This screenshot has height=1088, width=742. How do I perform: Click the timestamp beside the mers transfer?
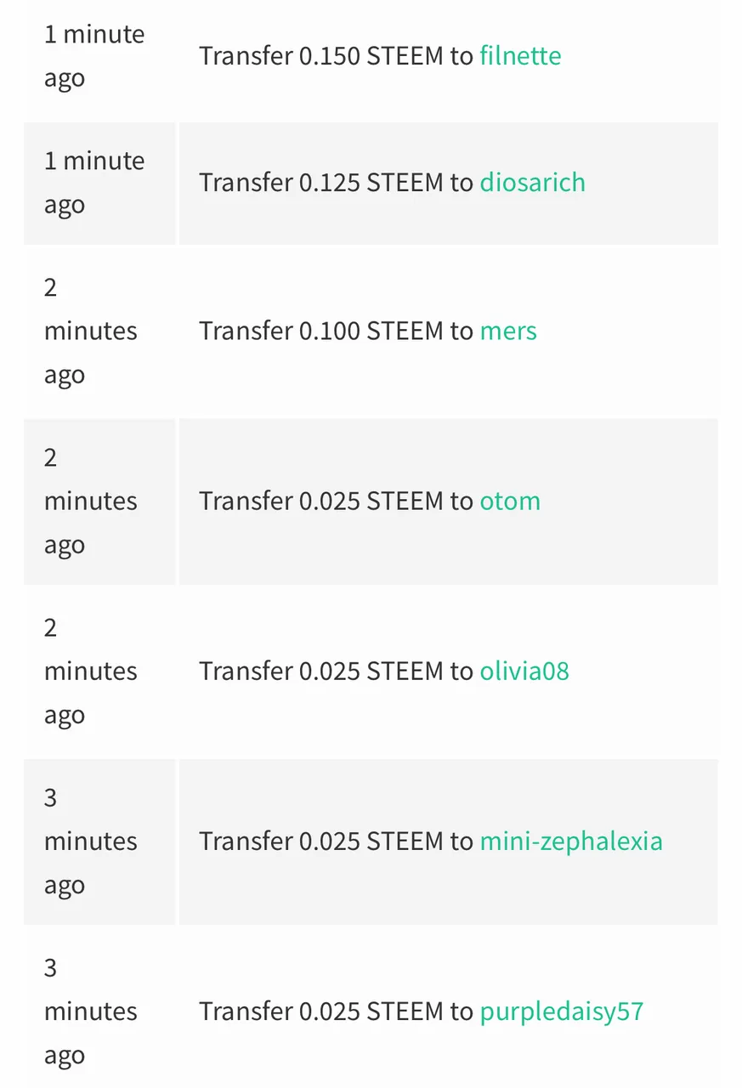tap(90, 331)
